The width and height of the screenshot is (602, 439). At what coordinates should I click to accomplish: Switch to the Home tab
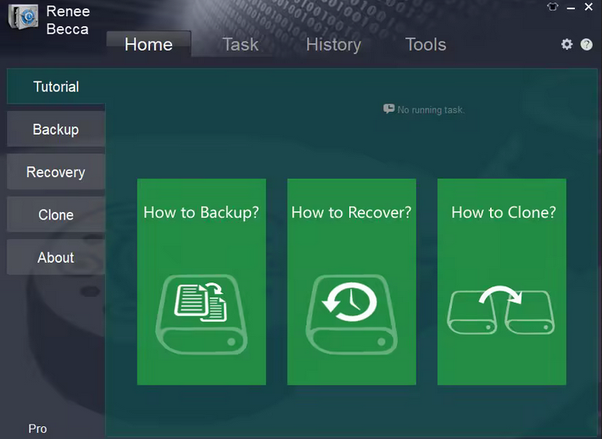tap(148, 45)
